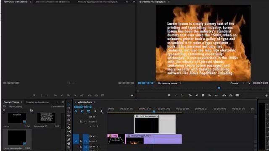
Task: Select the Slip tool
Action: coord(69,132)
